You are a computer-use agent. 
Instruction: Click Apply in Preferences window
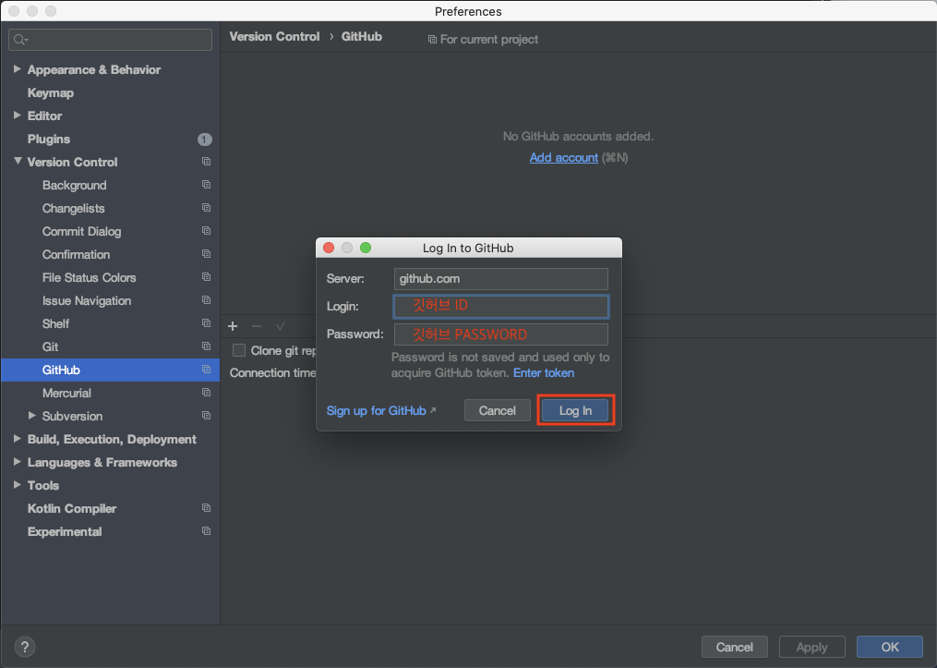point(811,647)
